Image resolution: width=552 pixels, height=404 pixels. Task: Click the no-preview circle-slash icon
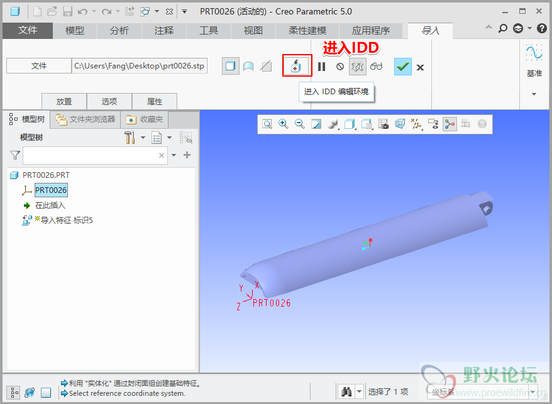[x=339, y=67]
